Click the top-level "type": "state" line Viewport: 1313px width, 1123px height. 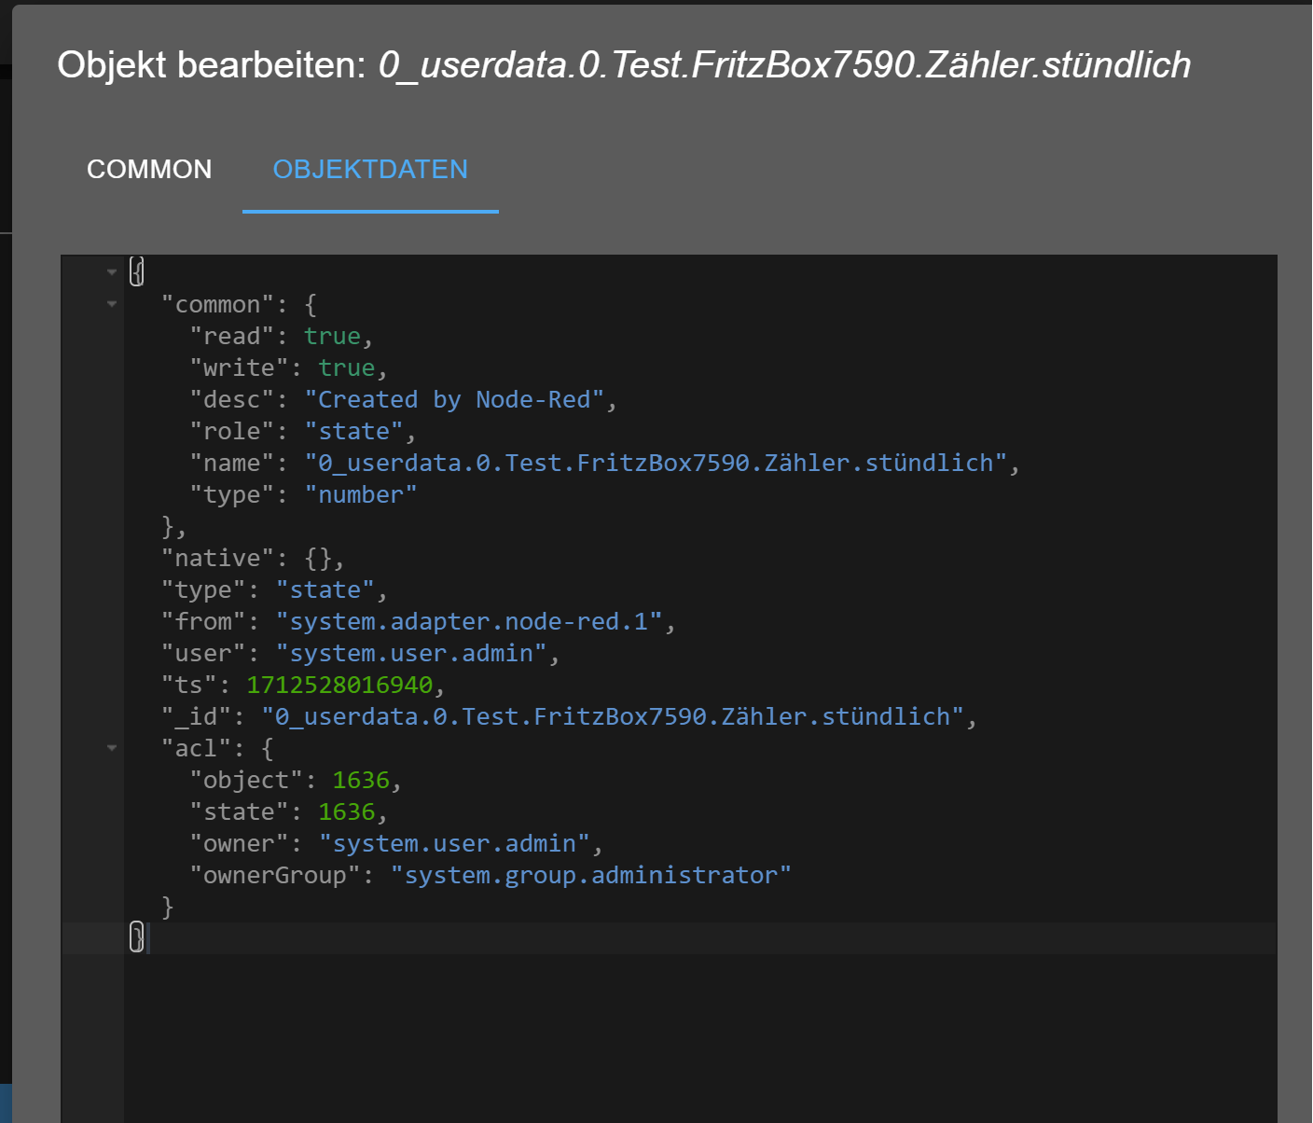point(274,589)
